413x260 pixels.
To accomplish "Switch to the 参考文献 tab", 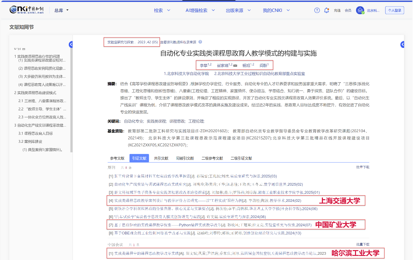I will point(117,158).
